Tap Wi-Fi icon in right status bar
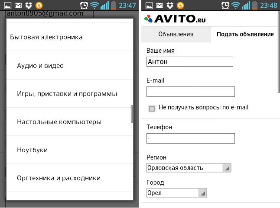 pyautogui.click(x=235, y=6)
